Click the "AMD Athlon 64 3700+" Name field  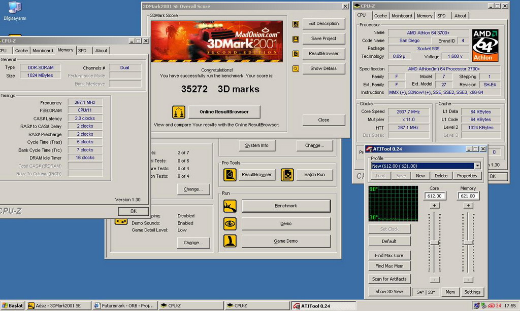(428, 33)
